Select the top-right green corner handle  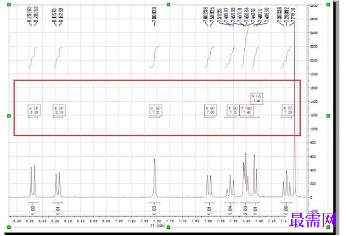[x=328, y=5]
